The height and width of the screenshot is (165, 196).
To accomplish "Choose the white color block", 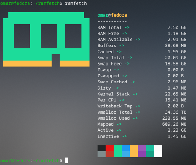I will 158,151.
